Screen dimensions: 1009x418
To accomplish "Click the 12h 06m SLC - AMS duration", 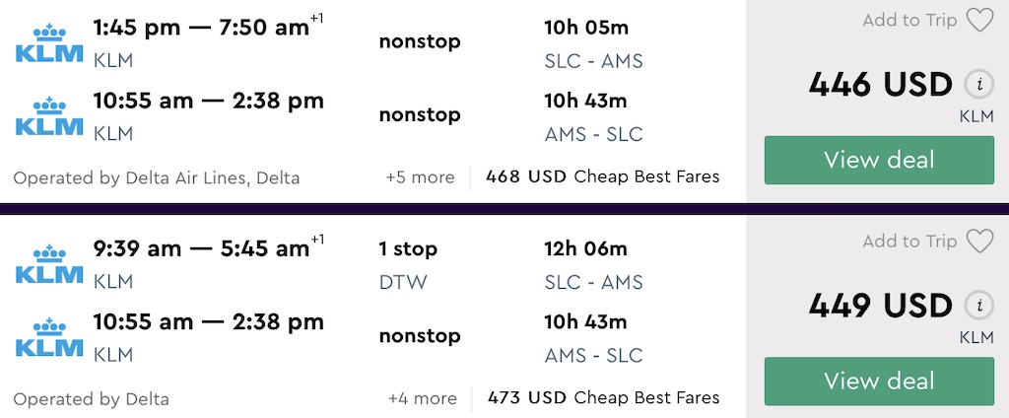I will pyautogui.click(x=585, y=249).
